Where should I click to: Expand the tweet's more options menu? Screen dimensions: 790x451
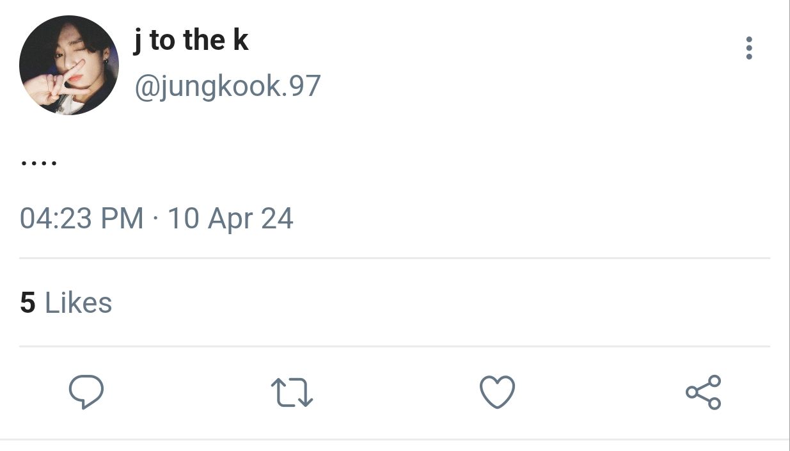[x=748, y=49]
